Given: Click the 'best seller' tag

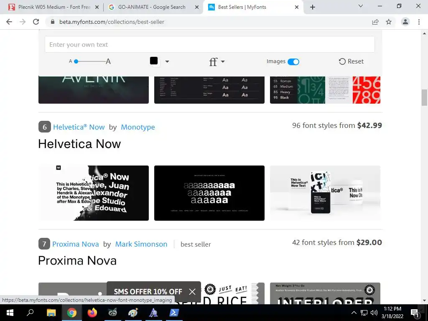Looking at the screenshot, I should pyautogui.click(x=196, y=244).
